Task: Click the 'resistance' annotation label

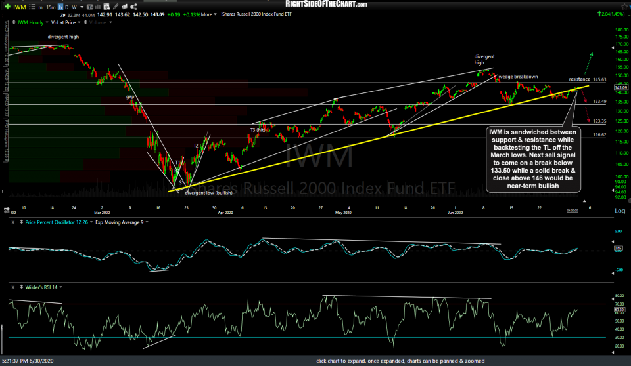Action: tap(580, 79)
